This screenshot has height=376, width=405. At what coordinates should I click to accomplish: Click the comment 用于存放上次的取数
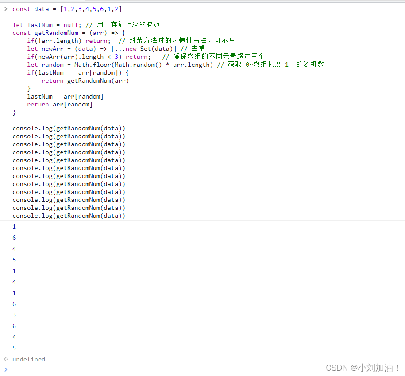click(x=123, y=25)
